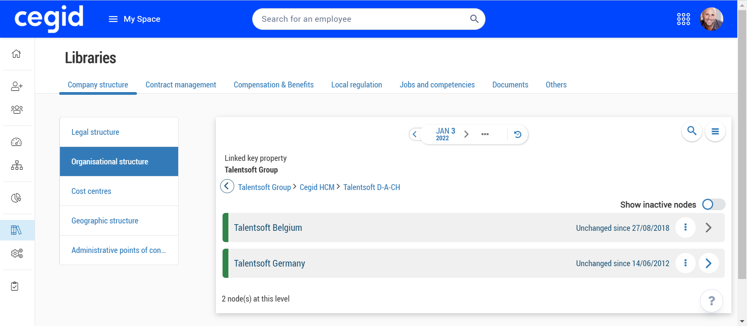The width and height of the screenshot is (747, 326).
Task: Click the page vertical scrollbar
Action: coord(742,144)
